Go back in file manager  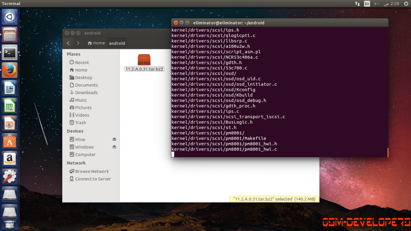pos(68,43)
